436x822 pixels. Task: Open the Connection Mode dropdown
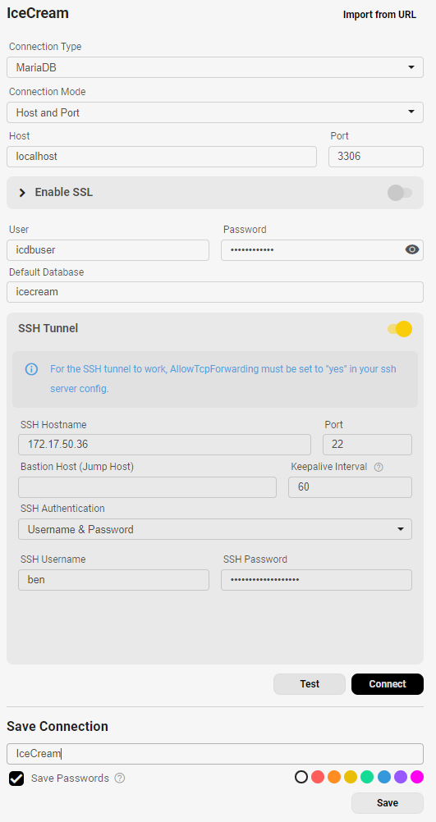tap(215, 112)
